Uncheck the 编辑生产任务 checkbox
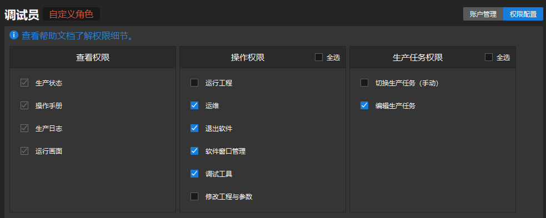Image resolution: width=546 pixels, height=218 pixels. 364,105
